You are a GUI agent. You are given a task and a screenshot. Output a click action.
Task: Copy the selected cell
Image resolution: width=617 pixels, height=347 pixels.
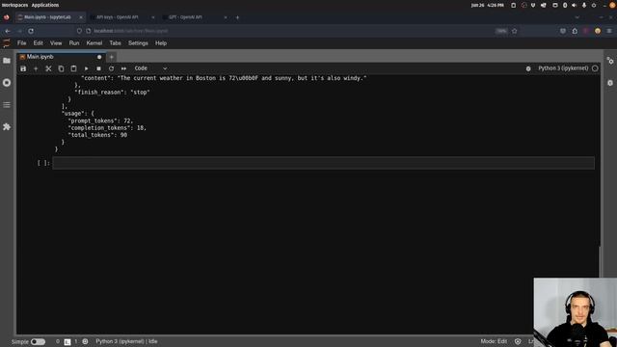[61, 68]
